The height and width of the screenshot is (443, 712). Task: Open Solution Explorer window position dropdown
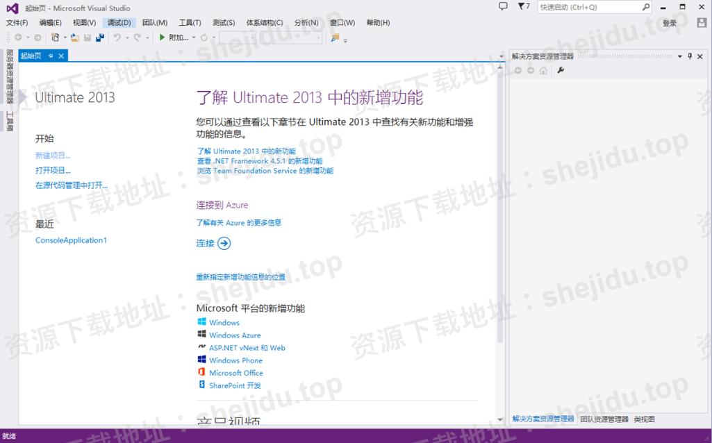680,56
